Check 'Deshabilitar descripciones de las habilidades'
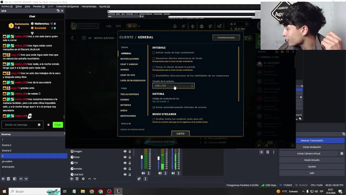The height and width of the screenshot is (195, 346). [x=154, y=76]
